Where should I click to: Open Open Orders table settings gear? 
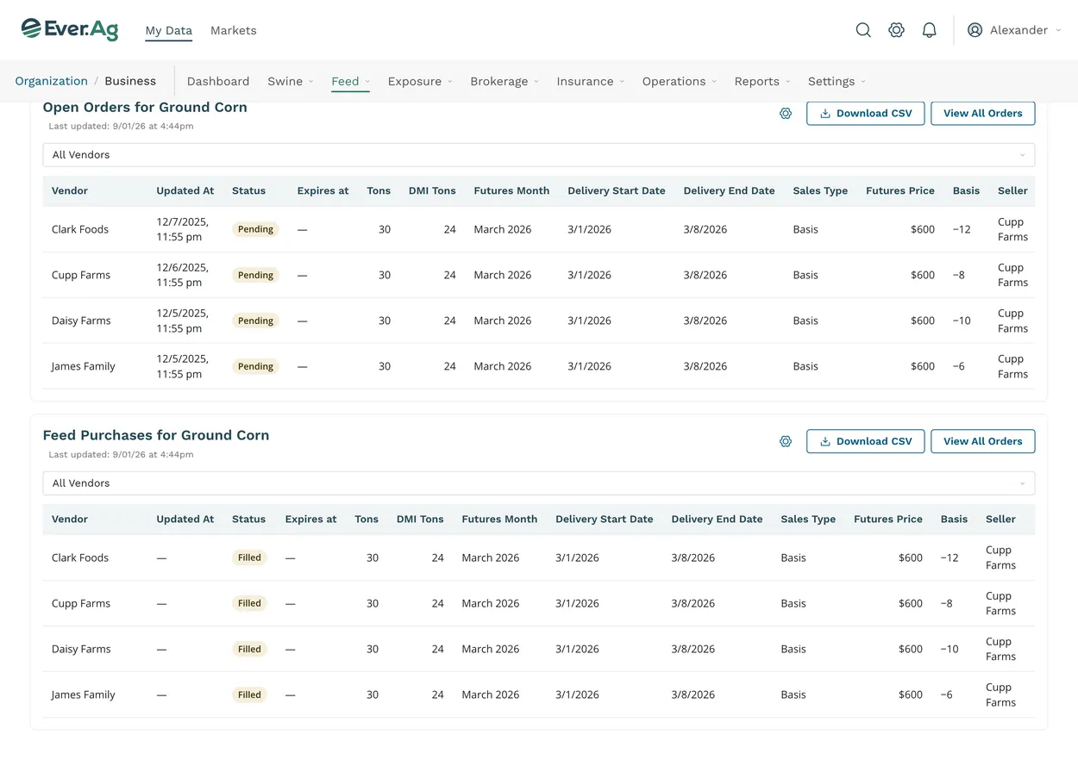point(786,114)
